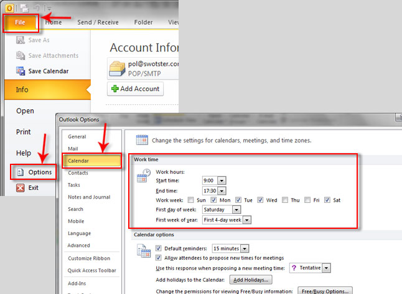Click the pol@swotster.com account entry
Viewport: 402px width, 294px height.
[x=143, y=68]
